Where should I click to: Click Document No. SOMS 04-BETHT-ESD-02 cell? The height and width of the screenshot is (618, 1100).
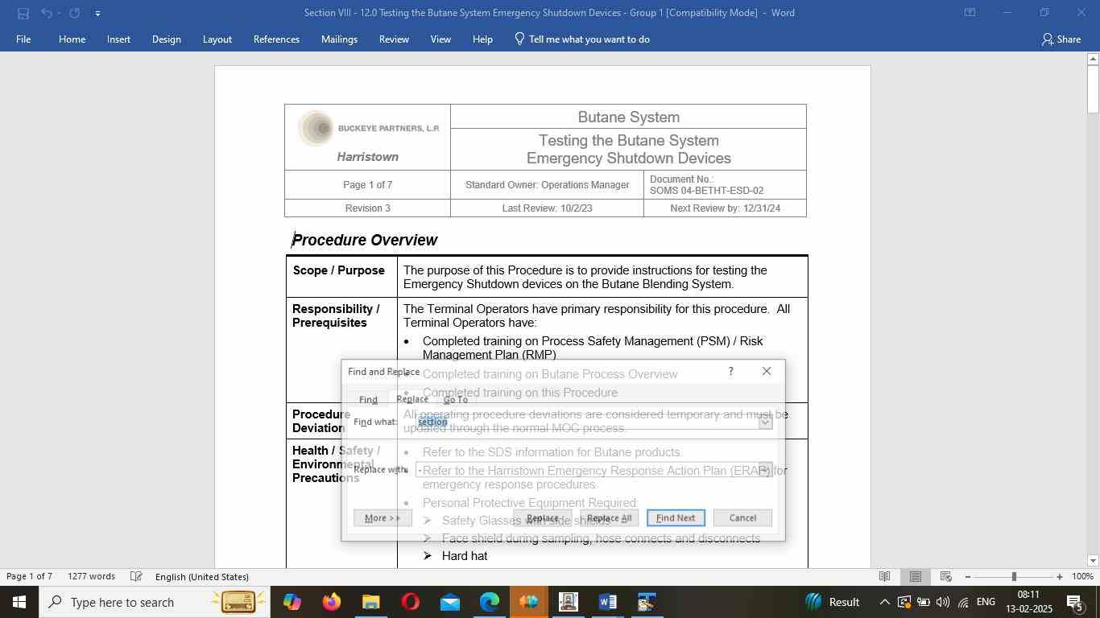pos(725,185)
